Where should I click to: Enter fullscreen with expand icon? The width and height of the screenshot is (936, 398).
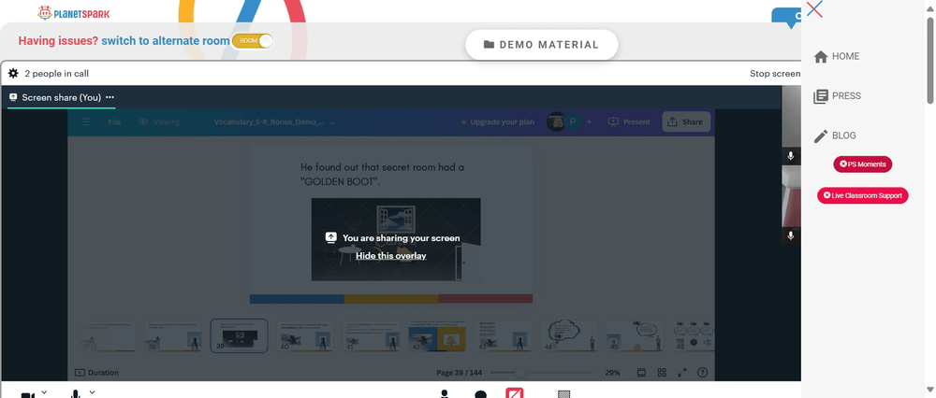click(x=681, y=373)
